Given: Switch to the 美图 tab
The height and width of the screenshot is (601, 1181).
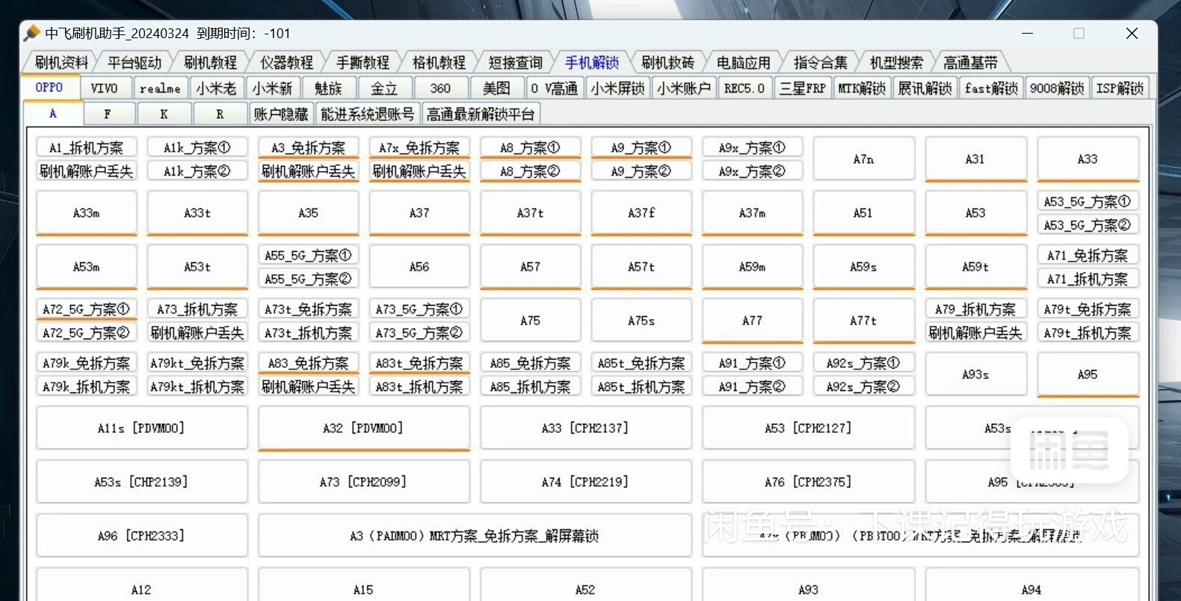Looking at the screenshot, I should [496, 88].
